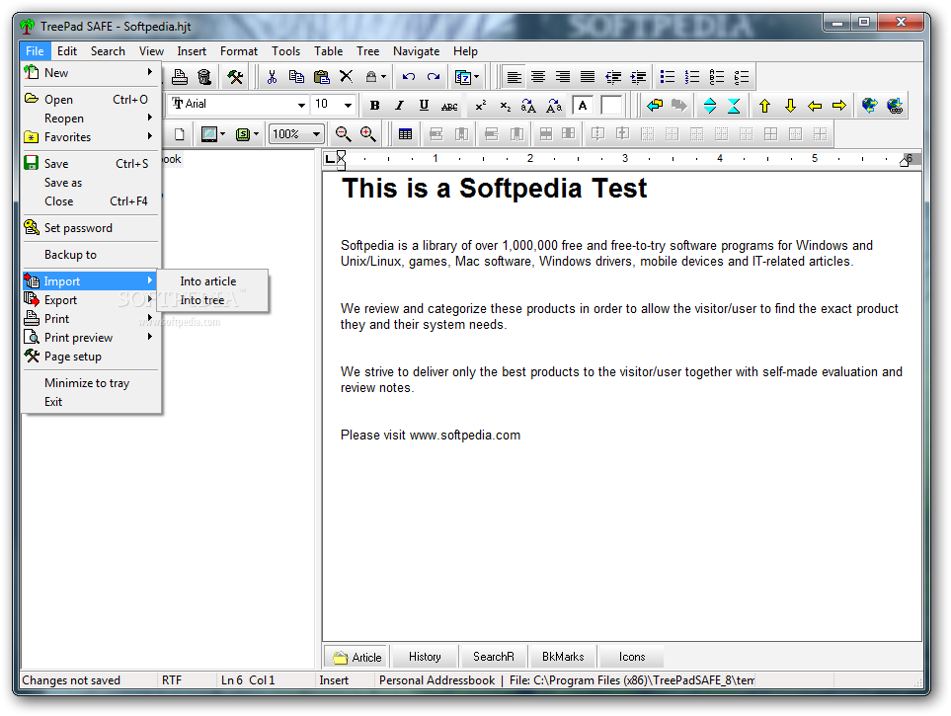Screen dimensions: 951x716
Task: Set paragraph alignment to left
Action: 514,77
